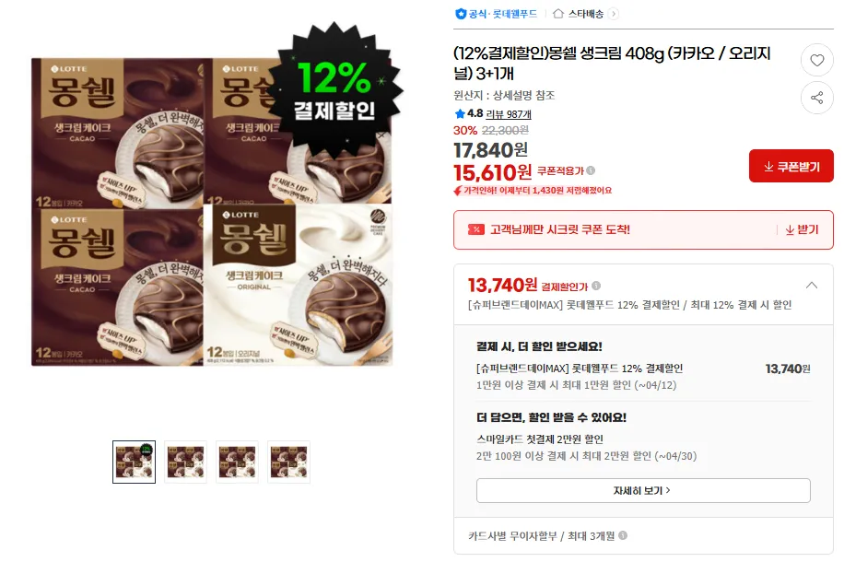844x562 pixels.
Task: Click the official store badge icon
Action: click(461, 14)
